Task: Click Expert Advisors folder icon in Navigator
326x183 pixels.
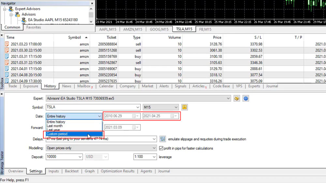Action: pyautogui.click(x=11, y=9)
